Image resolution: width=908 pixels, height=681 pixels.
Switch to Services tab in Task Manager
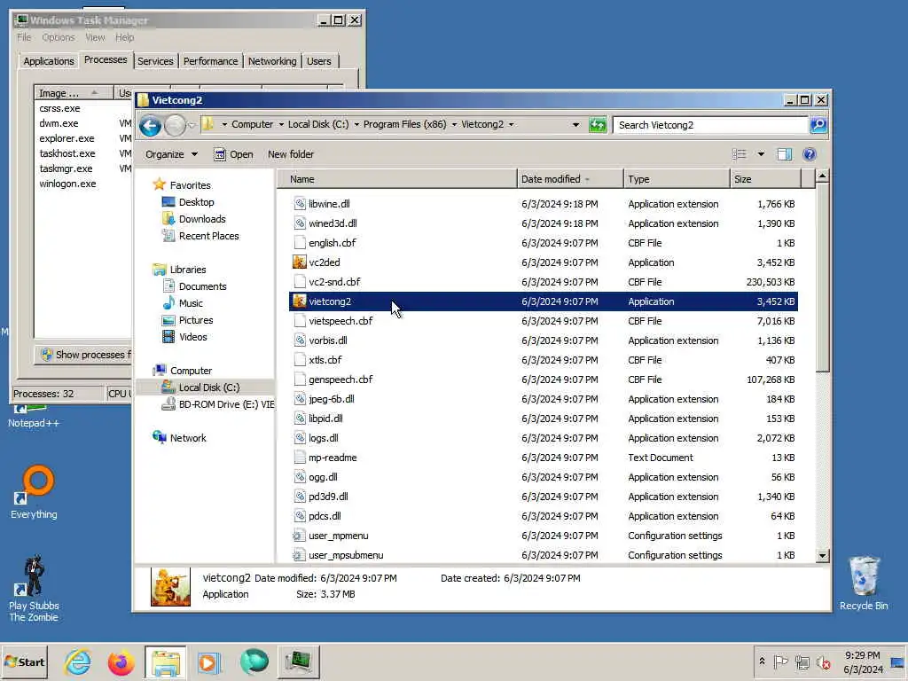[x=155, y=61]
